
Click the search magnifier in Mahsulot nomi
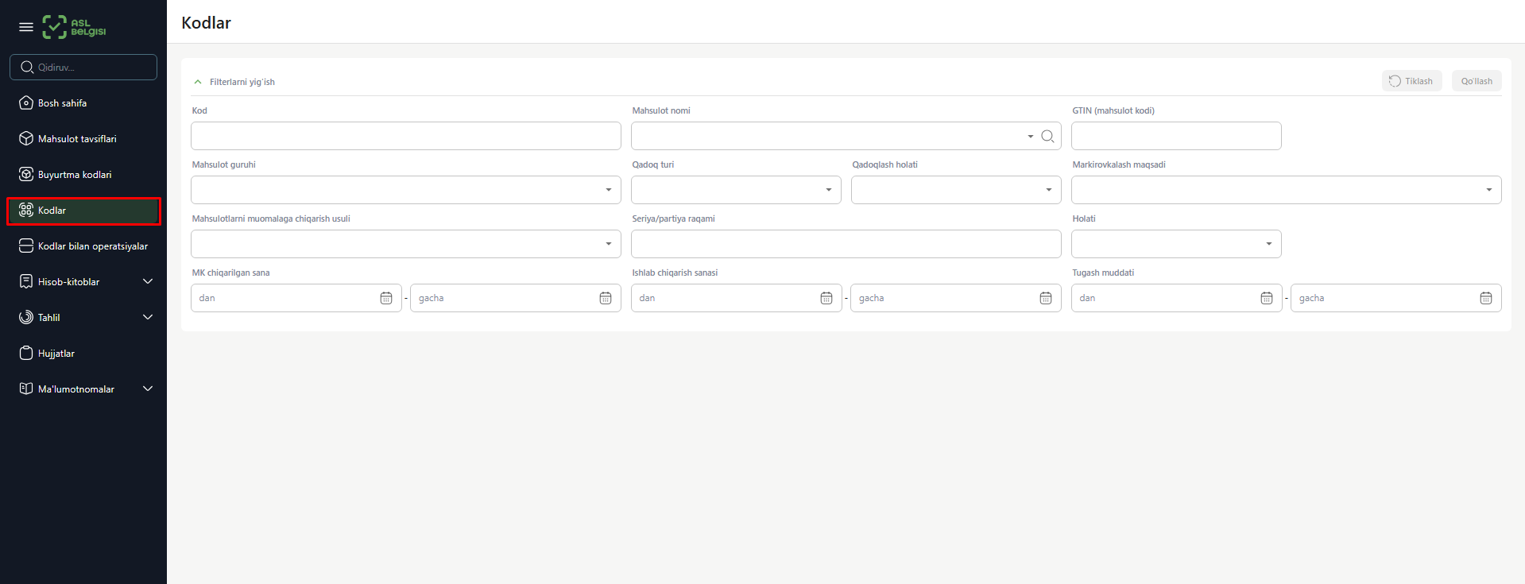tap(1047, 137)
